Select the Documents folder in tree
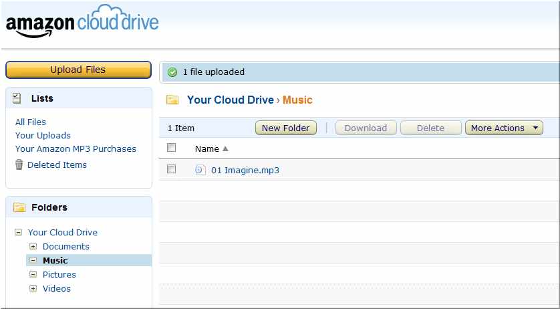Image resolution: width=560 pixels, height=309 pixels. [66, 246]
